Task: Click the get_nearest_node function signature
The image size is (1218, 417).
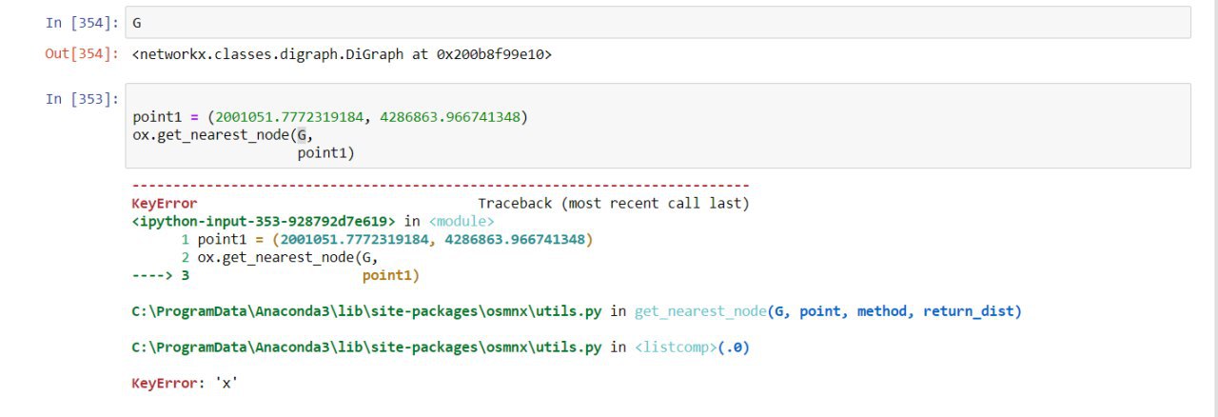Action: coord(828,311)
